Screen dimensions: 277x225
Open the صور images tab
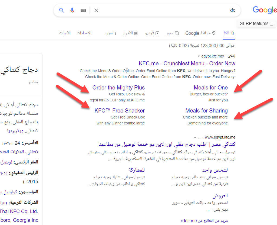(172, 33)
